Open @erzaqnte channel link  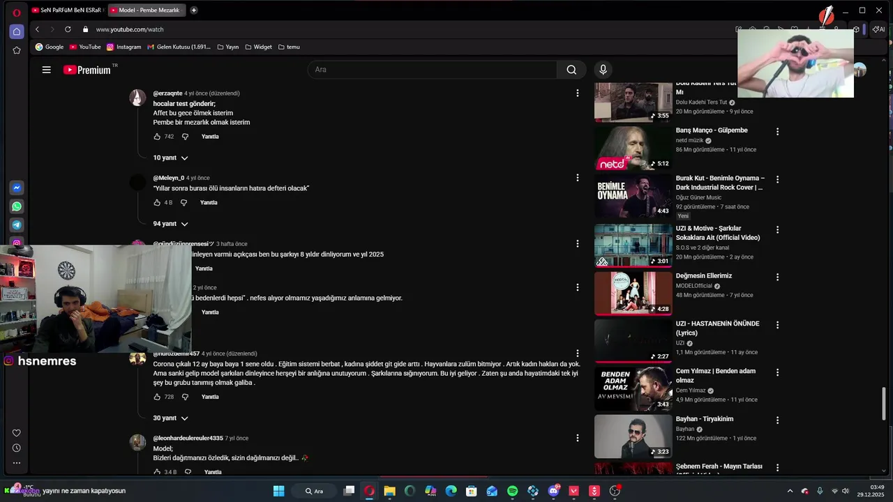coord(167,93)
